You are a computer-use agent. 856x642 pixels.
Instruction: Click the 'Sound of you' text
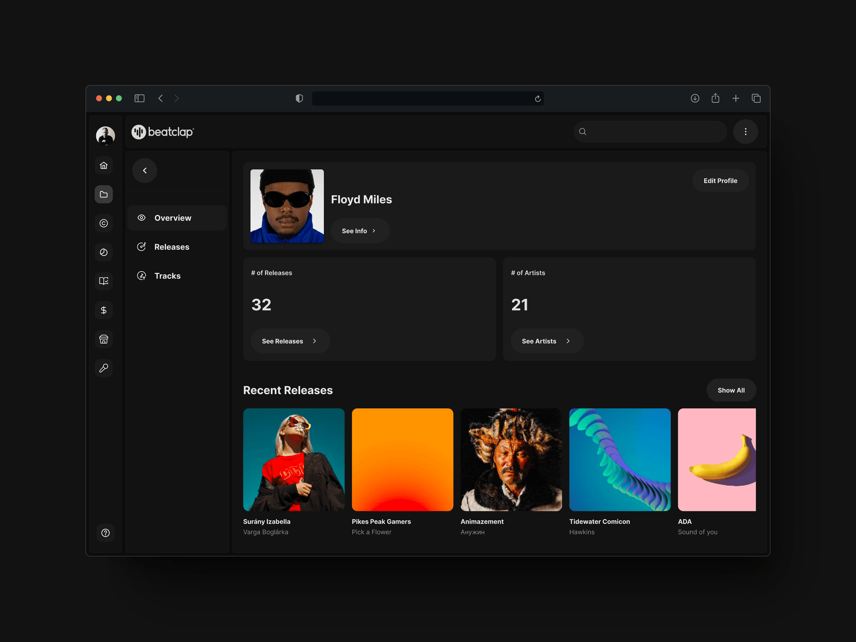click(698, 532)
